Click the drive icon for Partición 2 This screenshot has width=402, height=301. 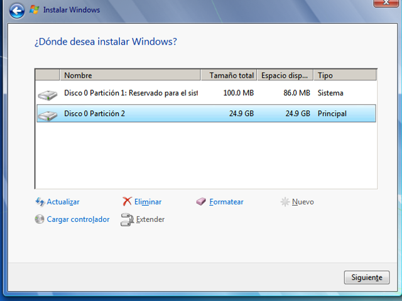pos(47,115)
